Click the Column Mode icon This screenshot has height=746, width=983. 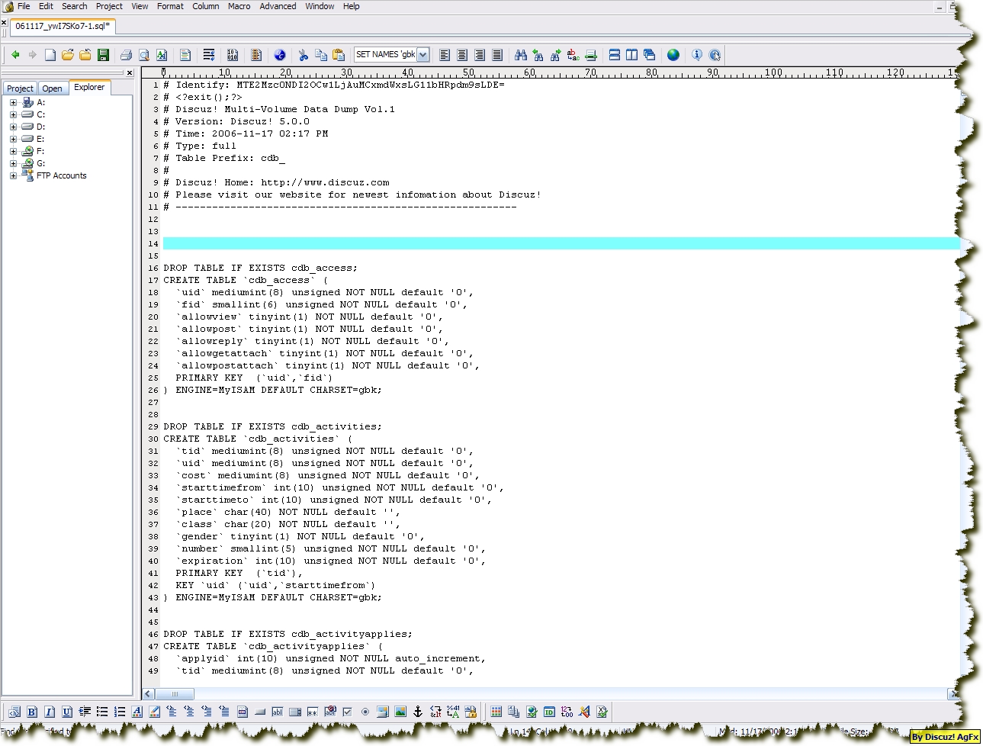(x=256, y=55)
